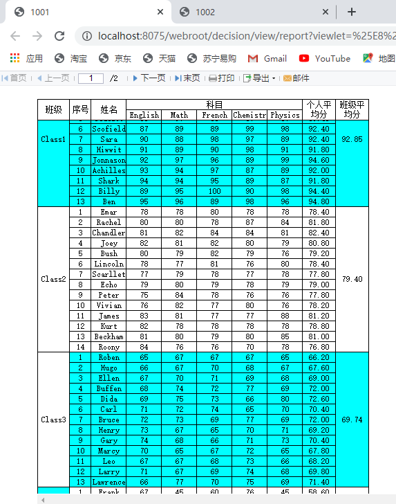
Task: Print the report with 打印
Action: tap(222, 78)
